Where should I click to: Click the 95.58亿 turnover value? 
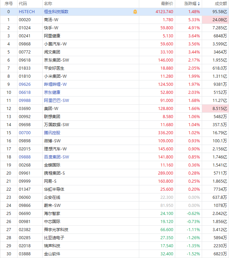click(220, 12)
